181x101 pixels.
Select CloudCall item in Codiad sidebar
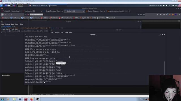[x=6, y=75]
